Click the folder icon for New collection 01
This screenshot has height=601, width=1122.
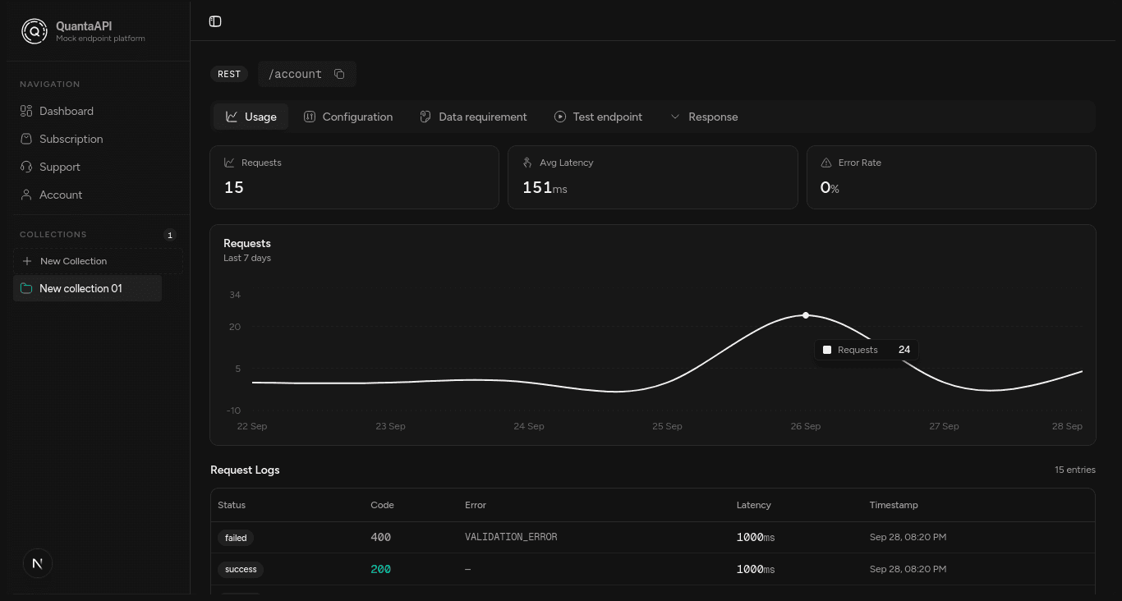[x=26, y=288]
